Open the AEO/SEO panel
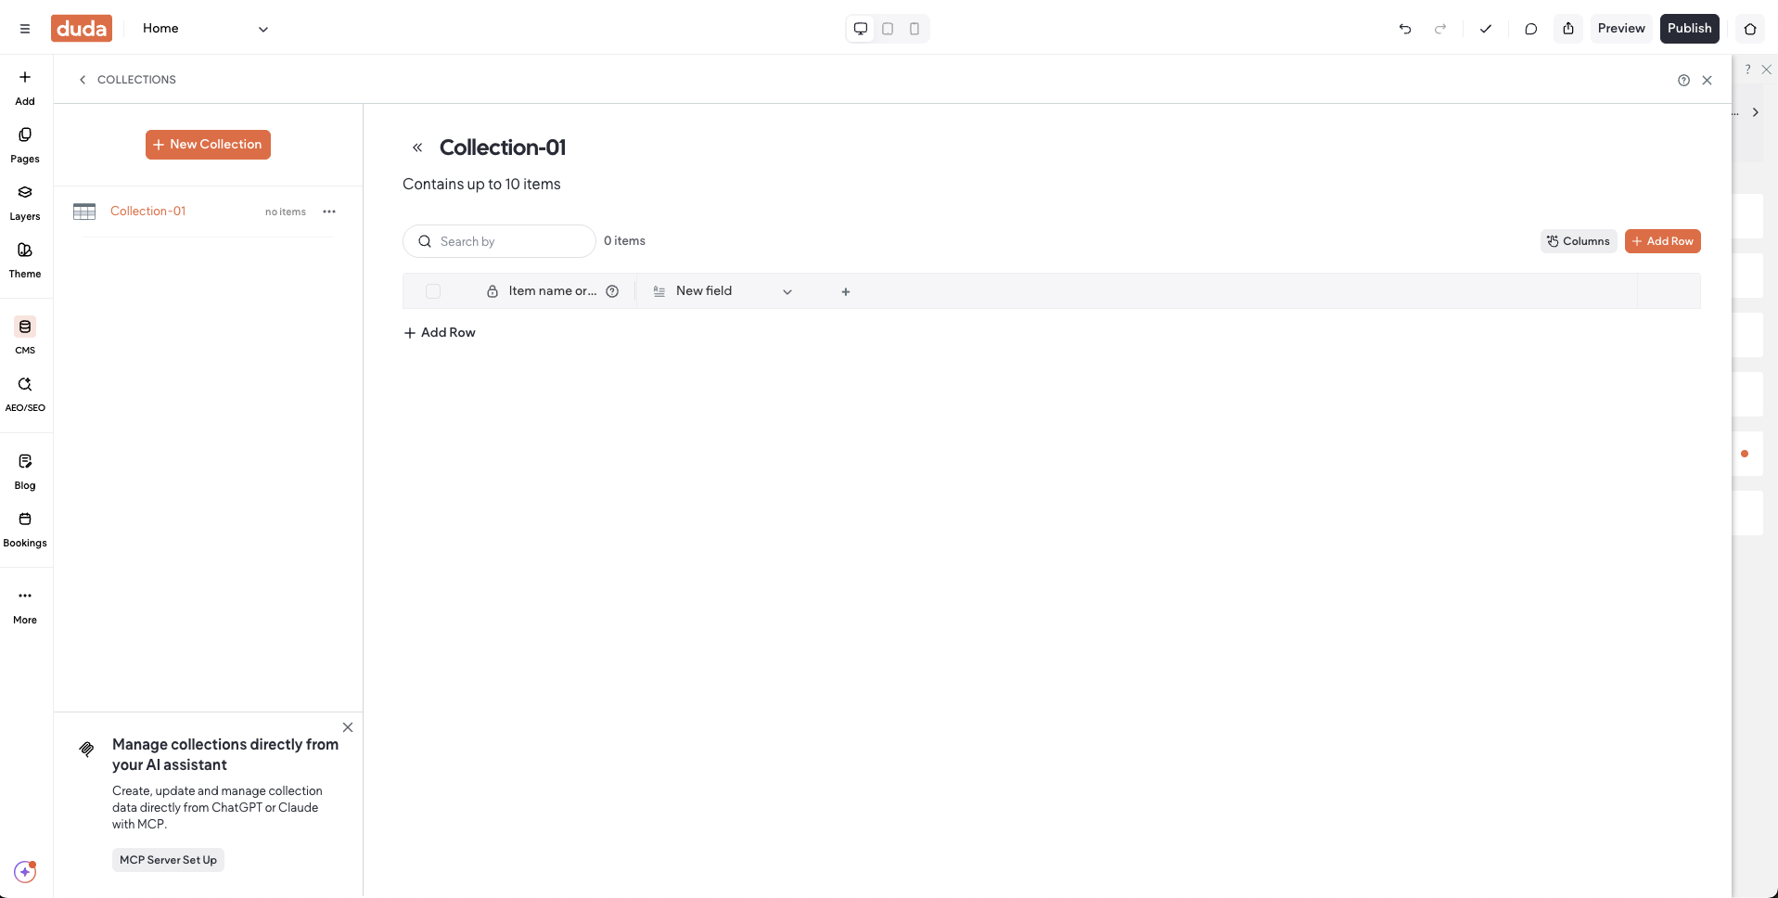The width and height of the screenshot is (1778, 898). point(25,394)
